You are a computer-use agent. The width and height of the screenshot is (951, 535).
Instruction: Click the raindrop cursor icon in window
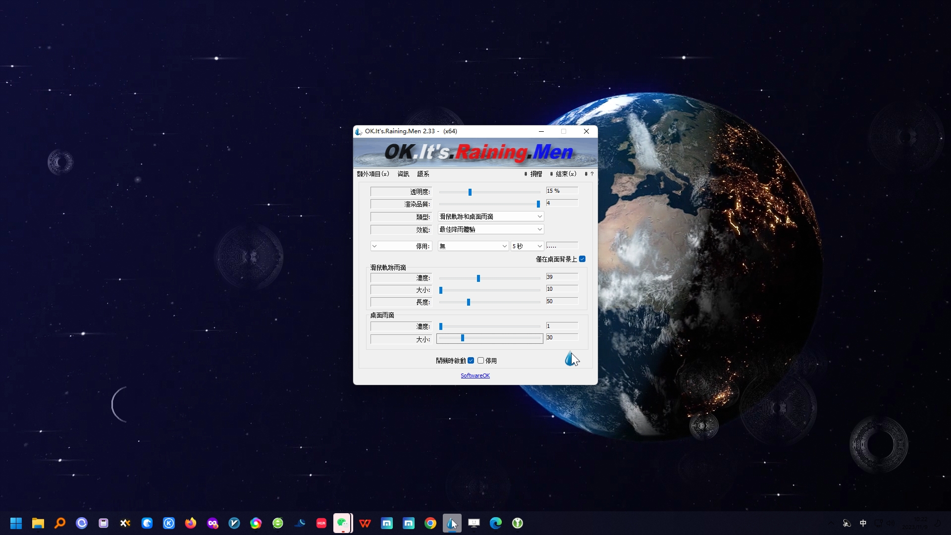pos(571,359)
